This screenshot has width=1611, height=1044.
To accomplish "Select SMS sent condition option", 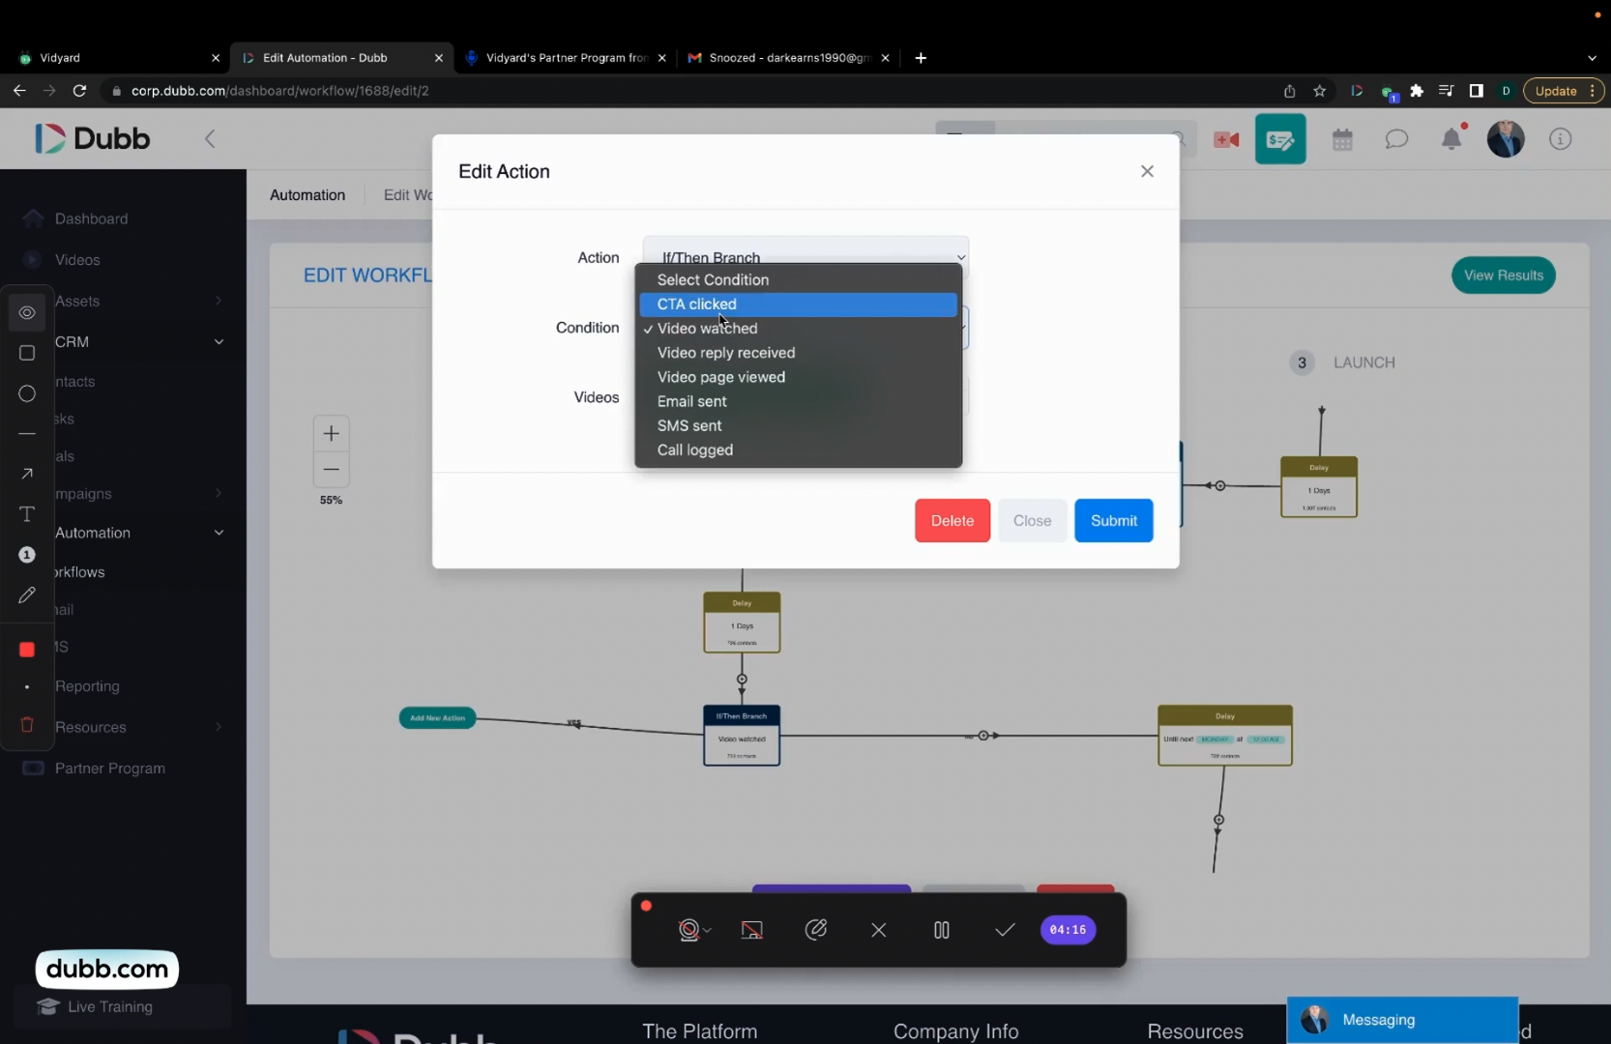I will [x=798, y=425].
